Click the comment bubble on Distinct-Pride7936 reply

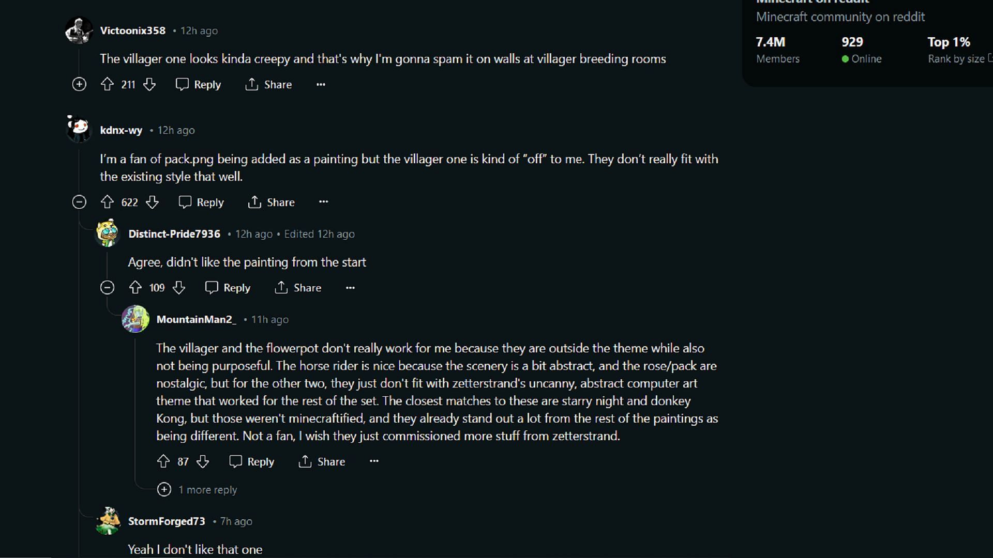[212, 287]
